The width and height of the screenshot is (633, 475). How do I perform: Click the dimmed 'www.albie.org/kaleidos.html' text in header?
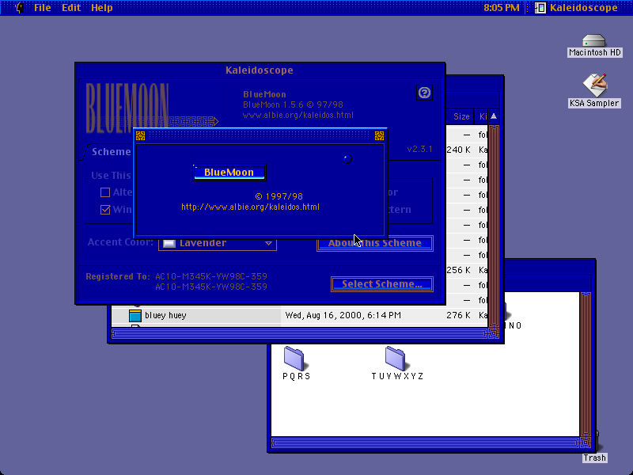[298, 115]
